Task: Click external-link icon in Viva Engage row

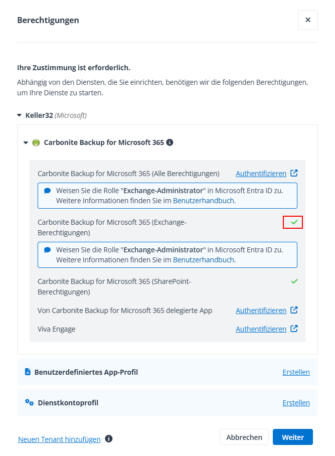Action: (294, 329)
